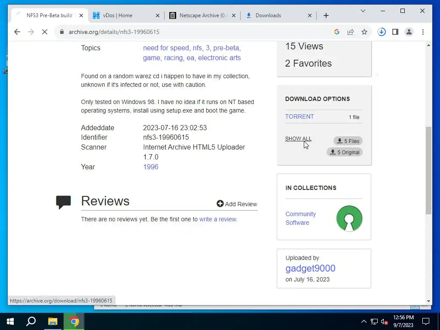Download the 5 Original button
This screenshot has height=330, width=440.
pos(345,153)
